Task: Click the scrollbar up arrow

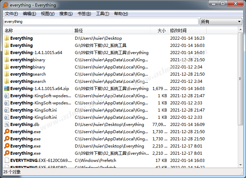Action: 240,29
